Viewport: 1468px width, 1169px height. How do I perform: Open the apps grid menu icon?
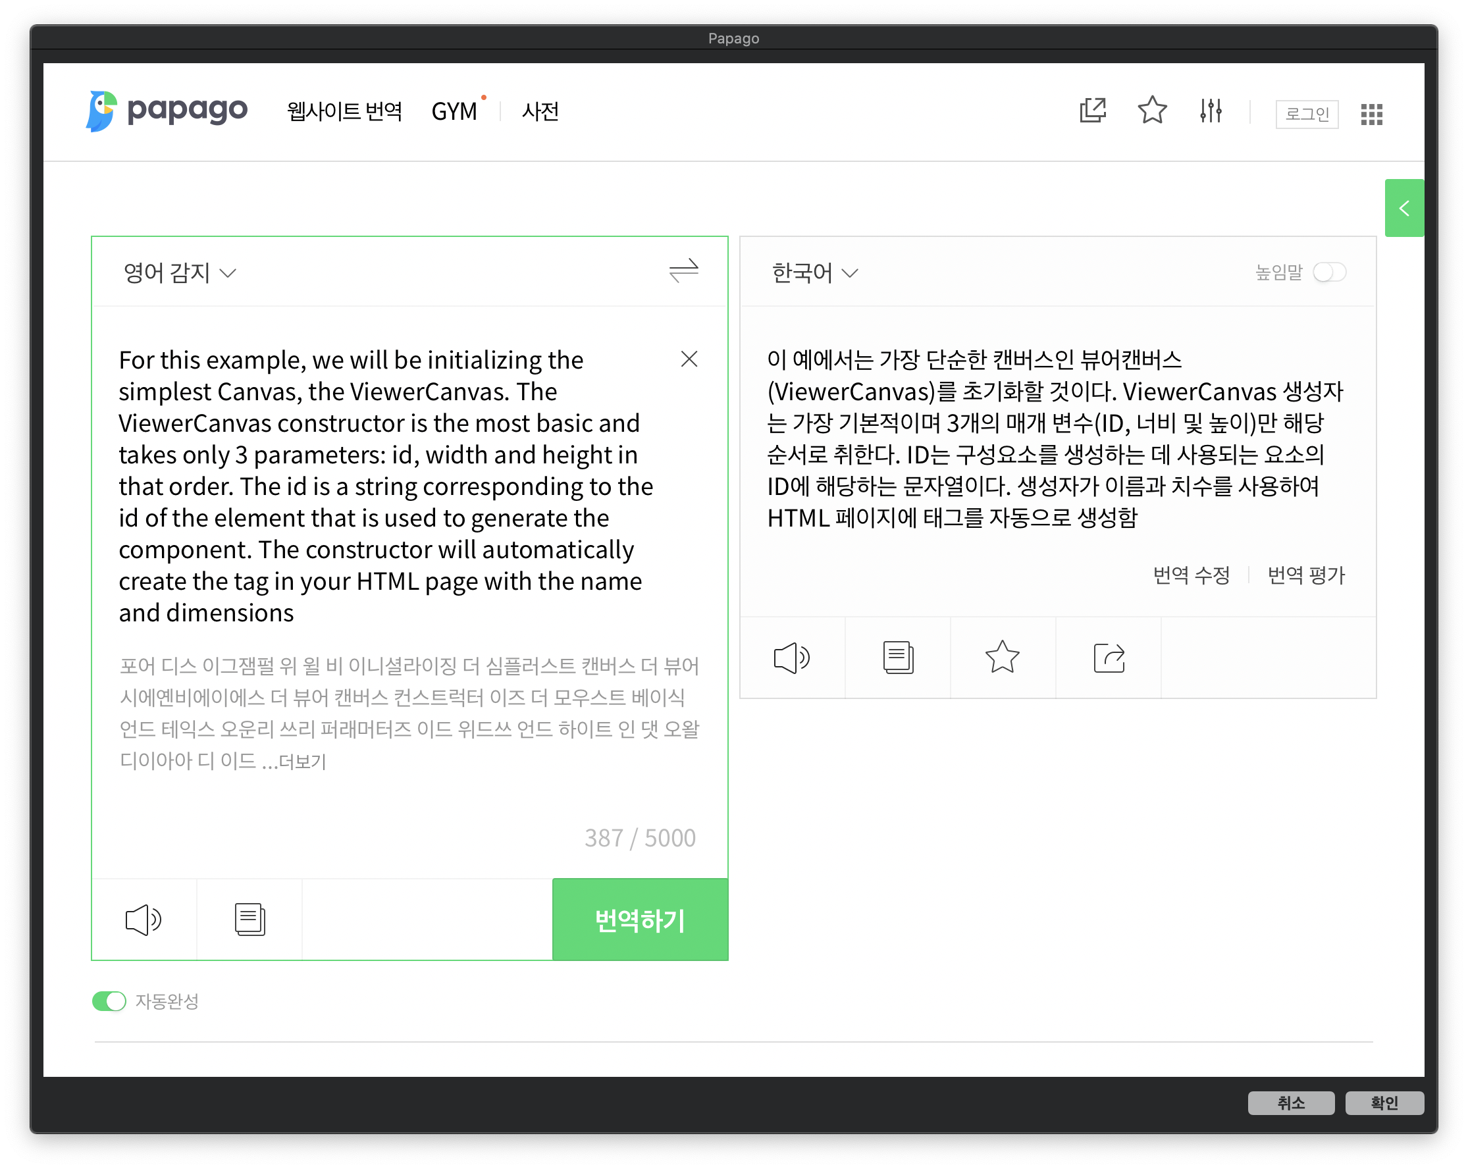click(x=1371, y=114)
